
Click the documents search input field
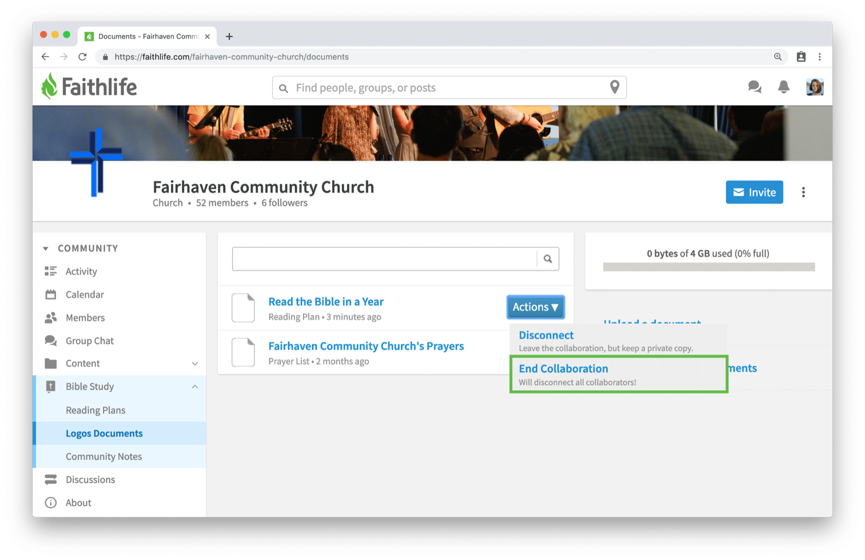pos(384,259)
